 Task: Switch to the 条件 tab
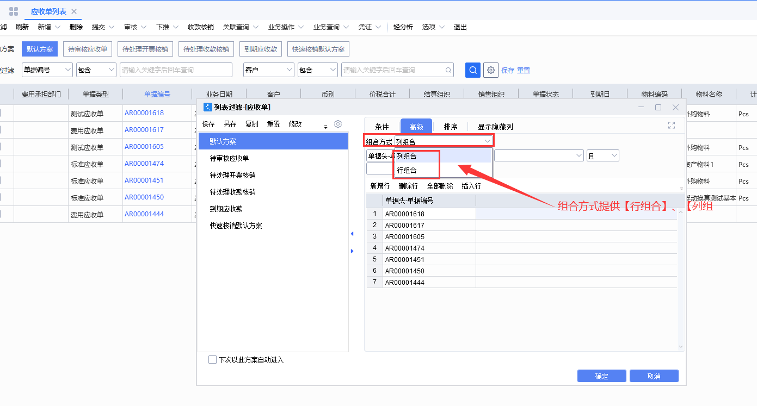[382, 127]
